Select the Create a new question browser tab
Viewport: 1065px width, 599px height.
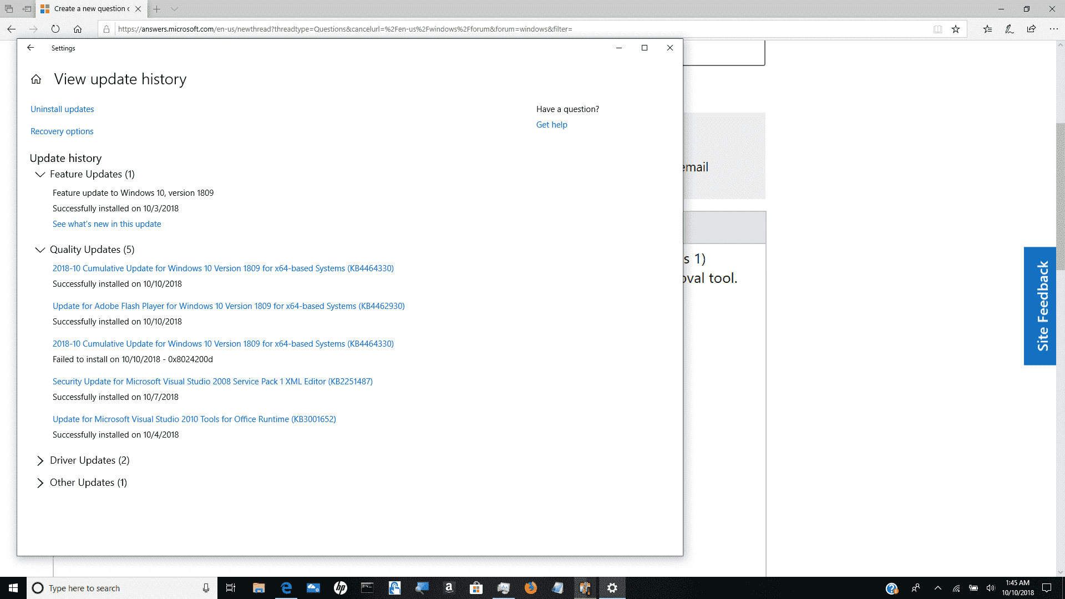pyautogui.click(x=89, y=9)
